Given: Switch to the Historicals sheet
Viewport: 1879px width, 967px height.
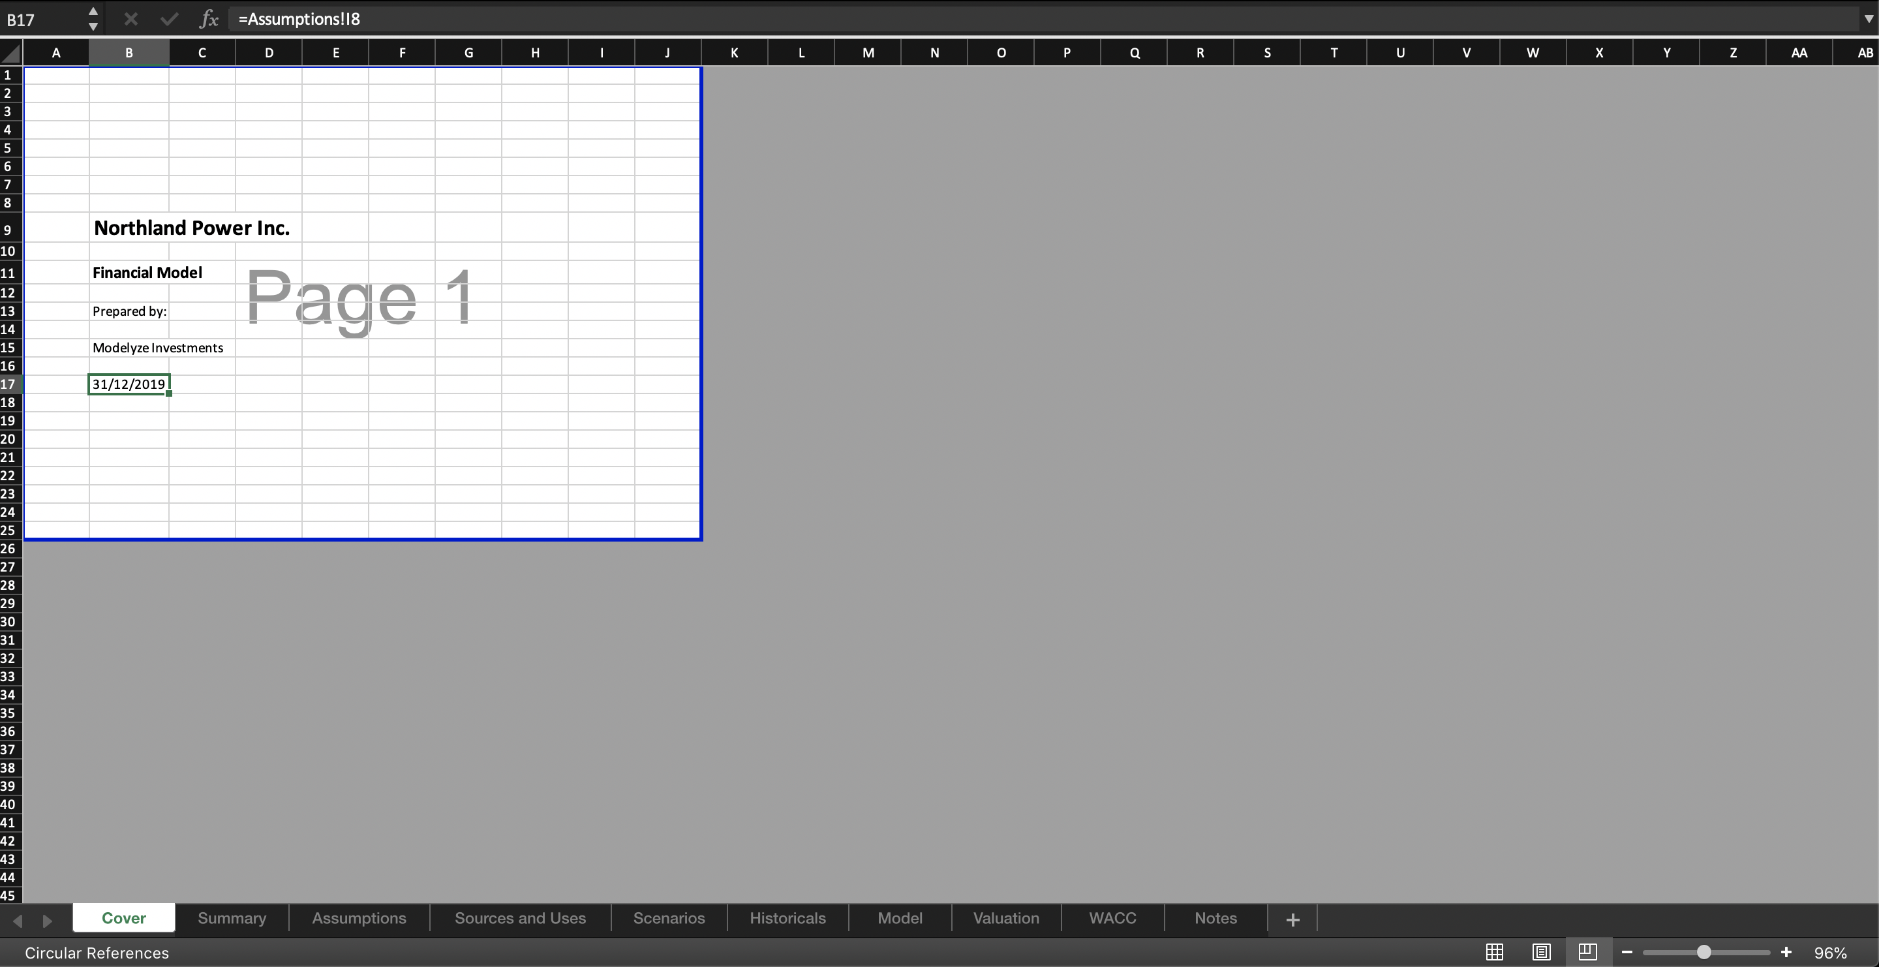Looking at the screenshot, I should [x=787, y=918].
